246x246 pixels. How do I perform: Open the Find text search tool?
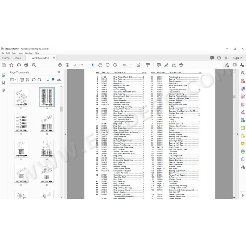click(34, 65)
